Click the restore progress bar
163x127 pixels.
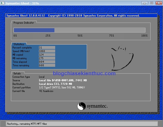coord(79,30)
